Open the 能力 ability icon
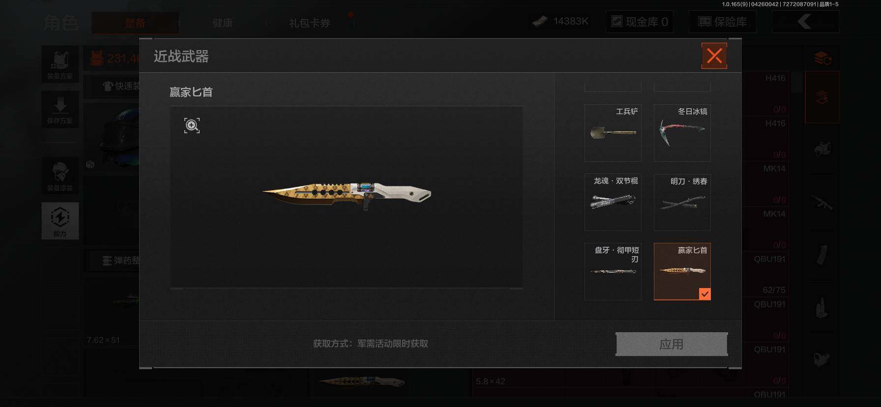 tap(60, 221)
